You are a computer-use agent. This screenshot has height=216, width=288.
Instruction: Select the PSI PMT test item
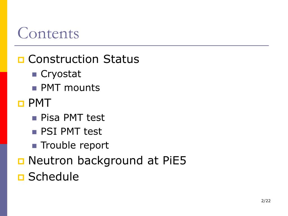click(71, 131)
